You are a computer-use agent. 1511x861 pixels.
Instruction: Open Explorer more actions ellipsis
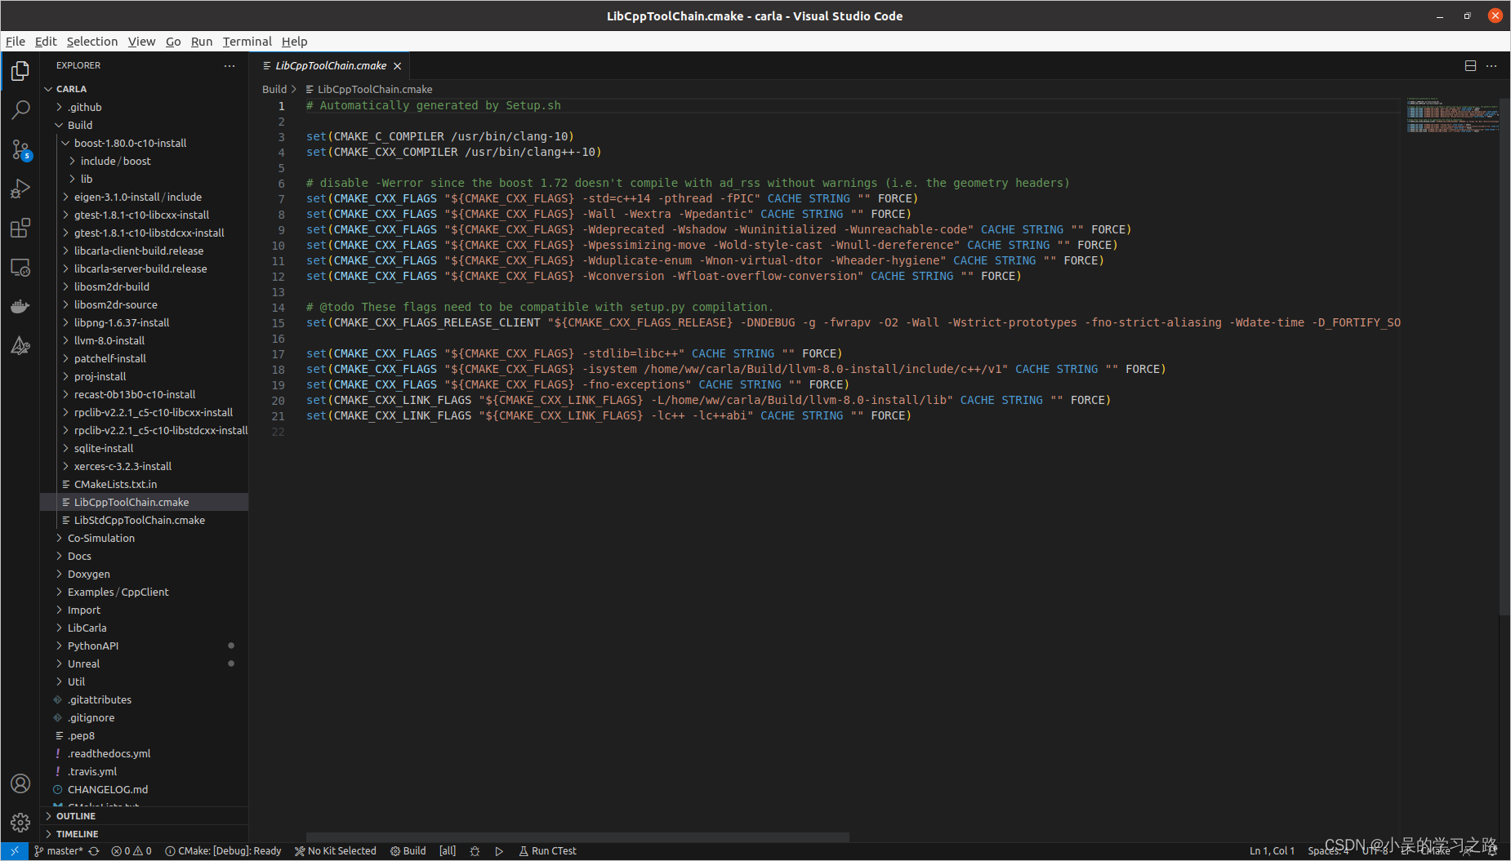[230, 65]
